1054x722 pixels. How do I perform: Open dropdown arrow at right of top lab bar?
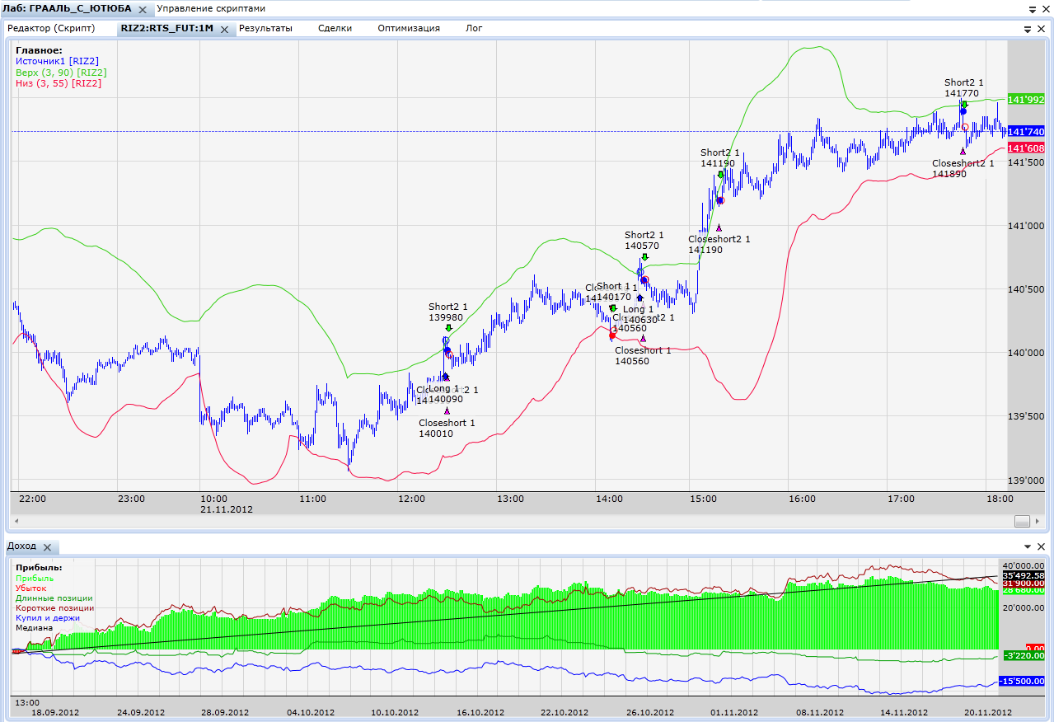click(x=1032, y=8)
